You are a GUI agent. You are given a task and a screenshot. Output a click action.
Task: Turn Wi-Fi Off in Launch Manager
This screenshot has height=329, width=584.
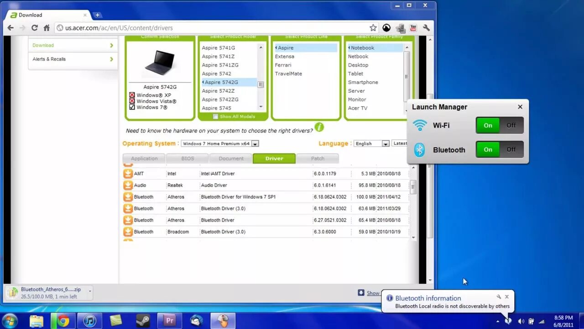click(x=511, y=125)
